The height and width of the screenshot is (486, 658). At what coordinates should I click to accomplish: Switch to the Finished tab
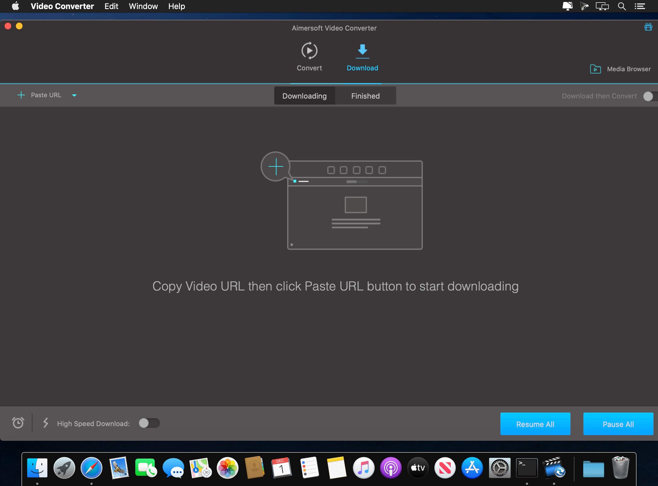(x=365, y=96)
